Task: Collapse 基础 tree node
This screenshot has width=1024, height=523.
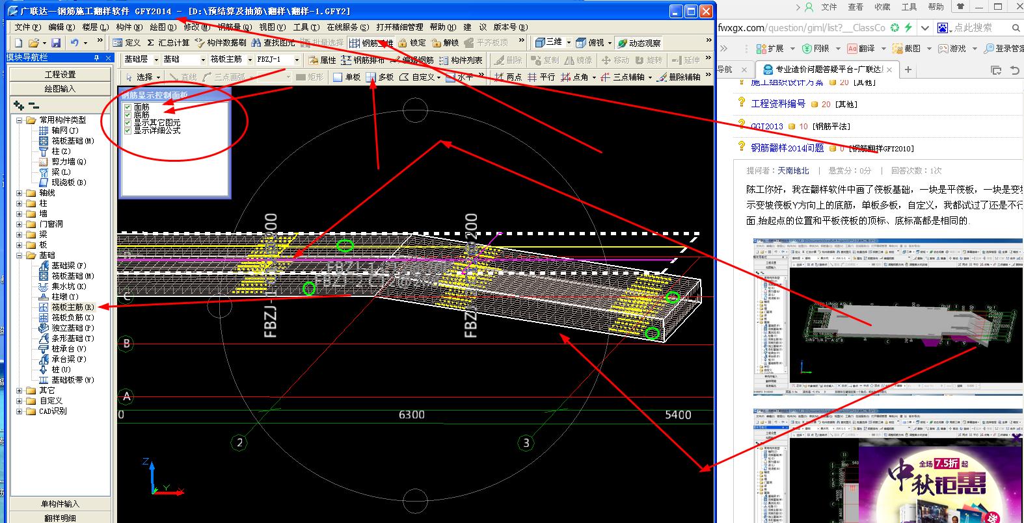Action: point(20,255)
